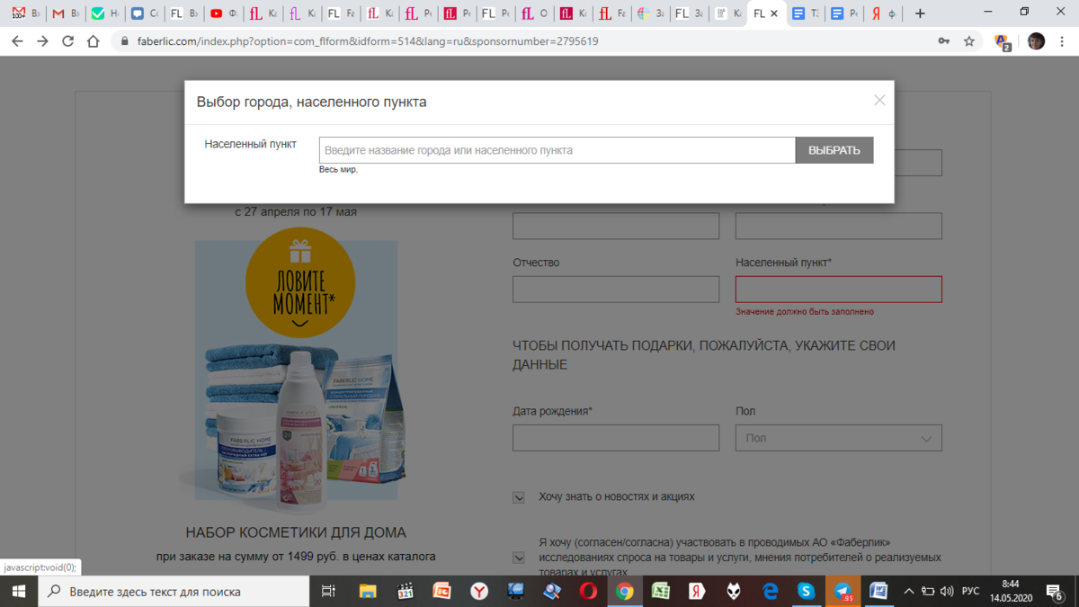Open the Chrome profile avatar
Image resolution: width=1079 pixels, height=607 pixels.
1037,41
